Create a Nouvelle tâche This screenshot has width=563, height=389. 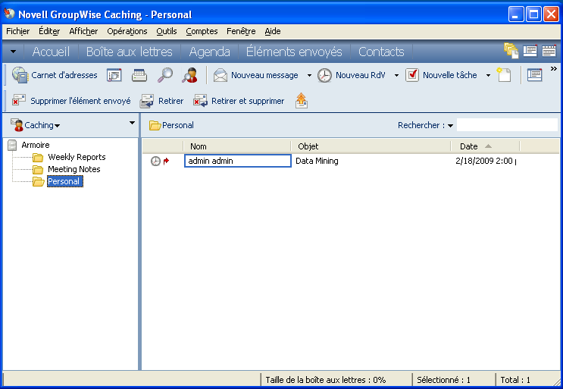tap(442, 75)
